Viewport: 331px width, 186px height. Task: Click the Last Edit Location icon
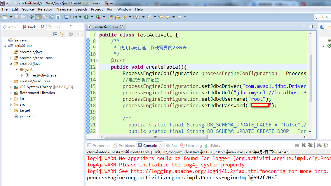tap(161, 17)
